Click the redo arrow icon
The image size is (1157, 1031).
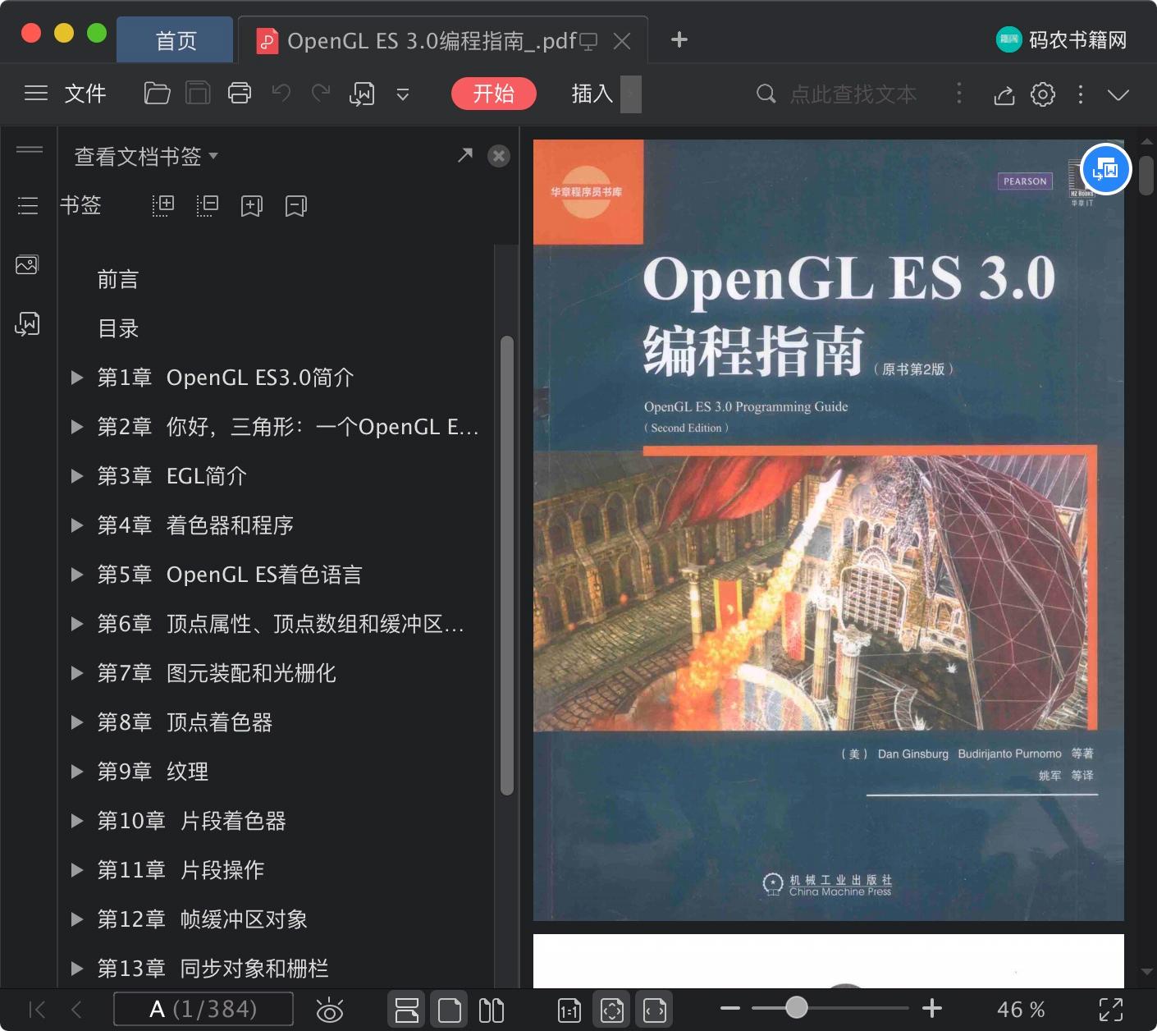coord(321,93)
